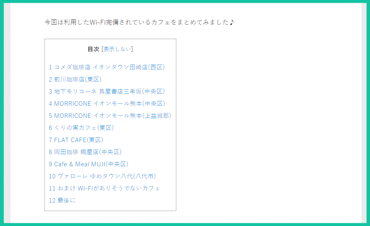
Task: Jump to ヴァローレ ゆめタウン八代 section
Action: (x=102, y=176)
